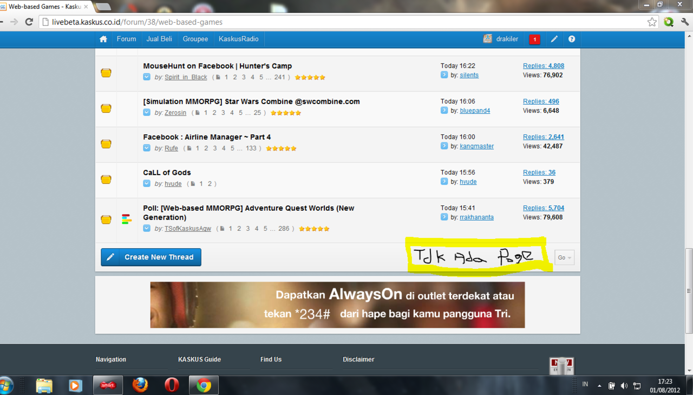Image resolution: width=693 pixels, height=395 pixels.
Task: Go to last post by hyude arrow
Action: [x=444, y=182]
